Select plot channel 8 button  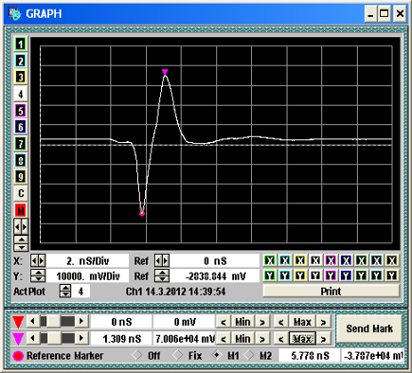[x=21, y=161]
